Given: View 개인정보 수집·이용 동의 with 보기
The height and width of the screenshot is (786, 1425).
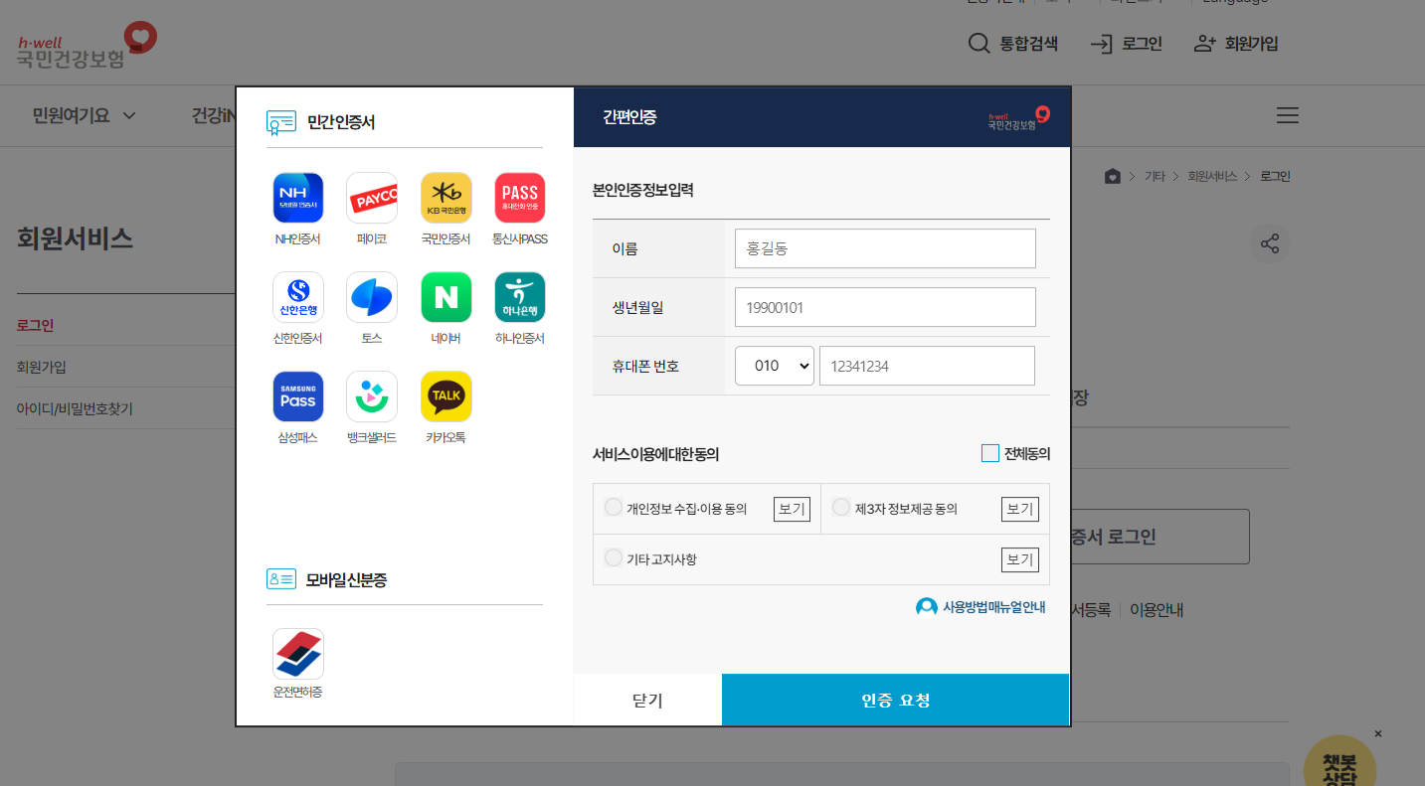Looking at the screenshot, I should click(792, 509).
